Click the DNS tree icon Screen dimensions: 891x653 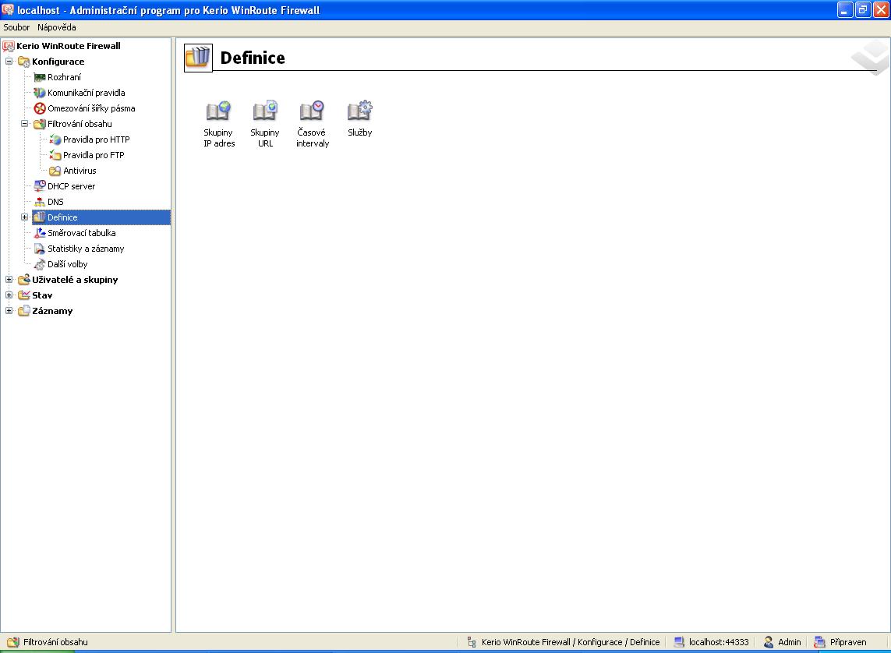click(39, 202)
